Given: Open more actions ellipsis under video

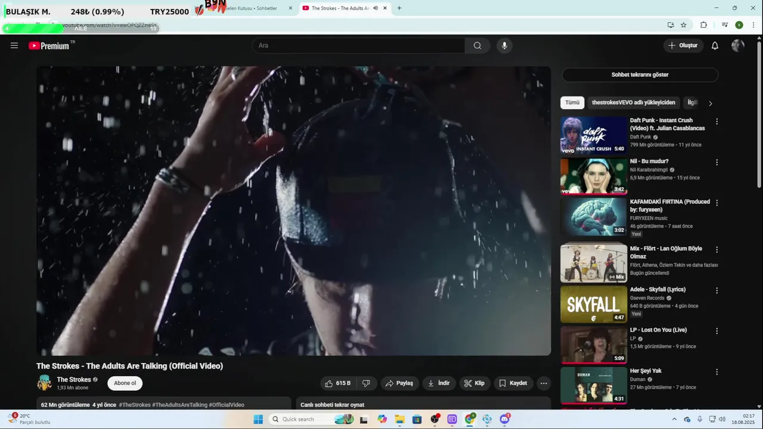Looking at the screenshot, I should point(544,383).
